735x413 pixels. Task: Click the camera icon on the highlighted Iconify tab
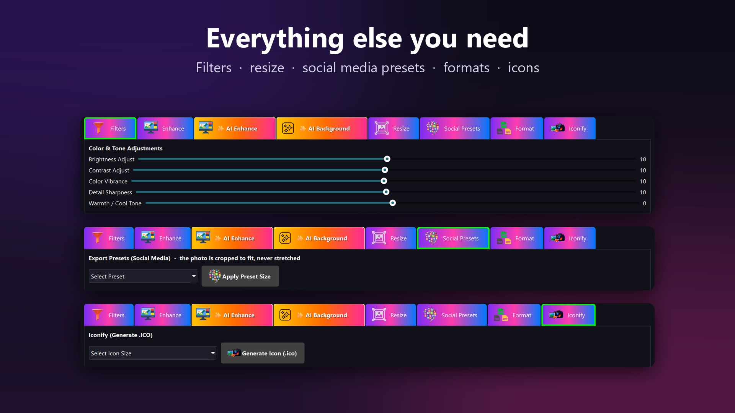click(x=556, y=315)
